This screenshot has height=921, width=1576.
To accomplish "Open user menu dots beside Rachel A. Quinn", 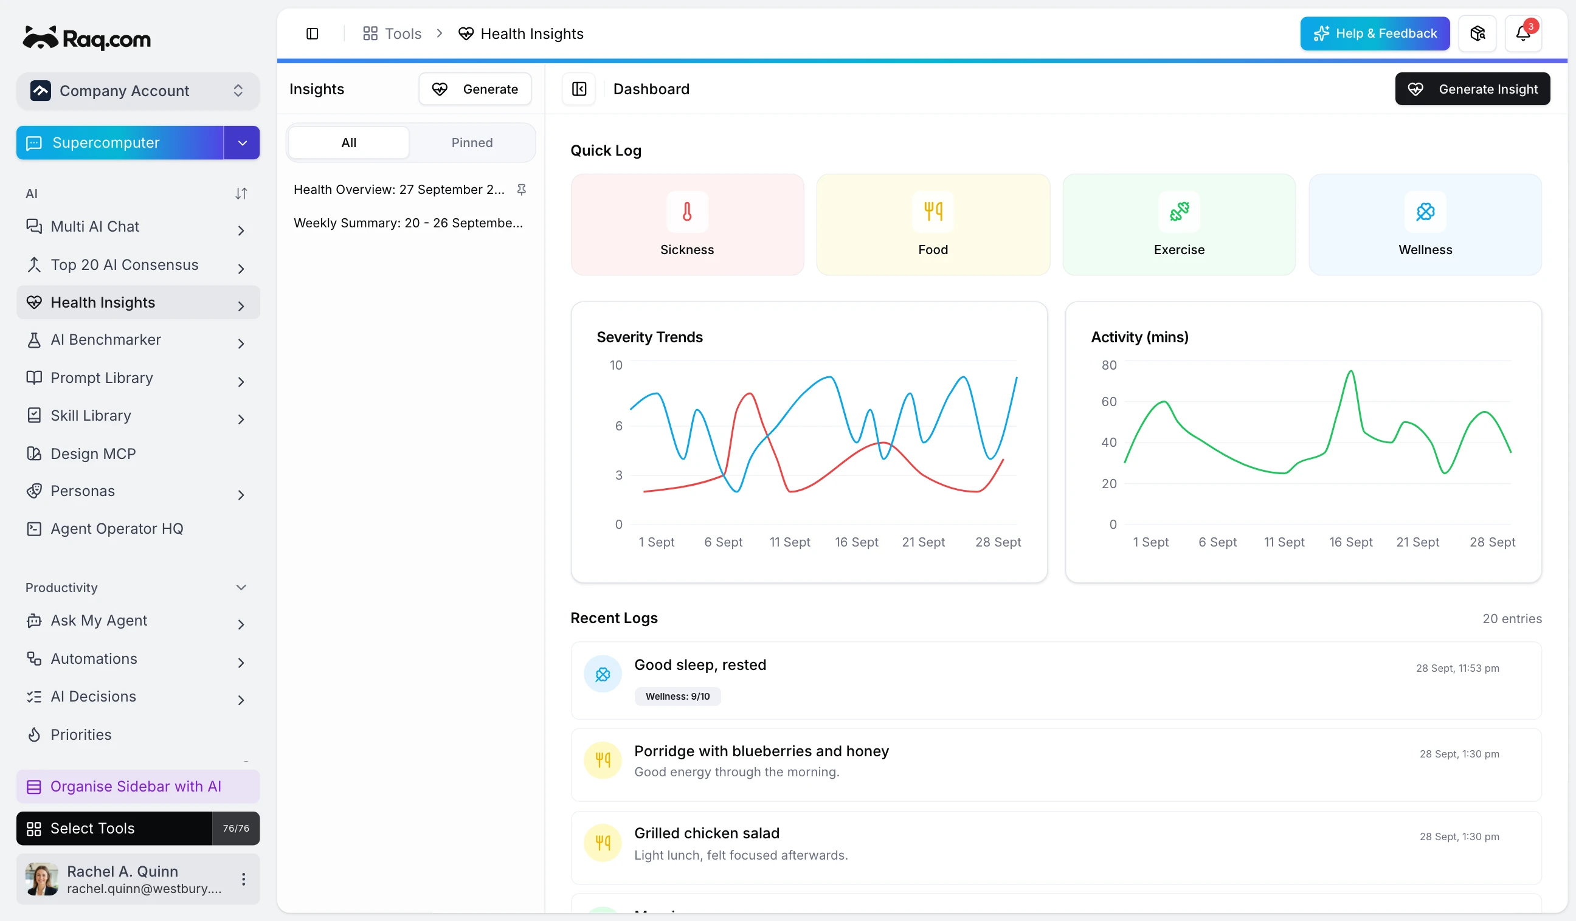I will (x=243, y=878).
